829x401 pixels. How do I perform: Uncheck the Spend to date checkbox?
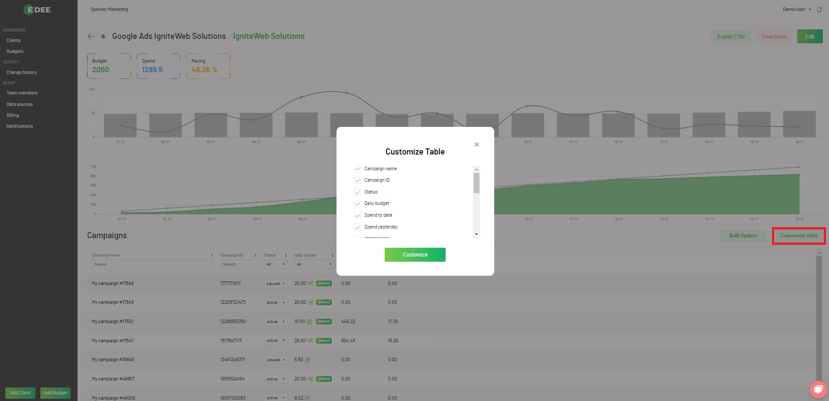point(358,215)
